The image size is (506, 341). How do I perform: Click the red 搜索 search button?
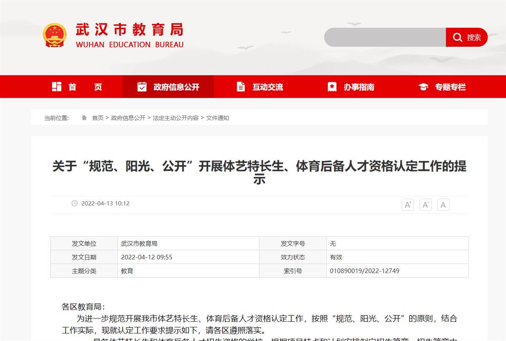(x=467, y=37)
